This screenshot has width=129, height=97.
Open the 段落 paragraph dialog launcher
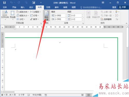point(83,23)
